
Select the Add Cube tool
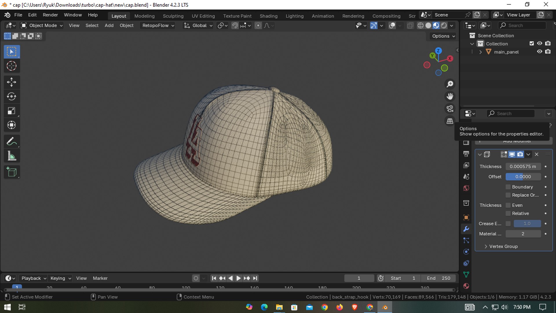tap(12, 172)
